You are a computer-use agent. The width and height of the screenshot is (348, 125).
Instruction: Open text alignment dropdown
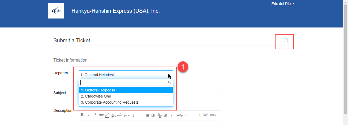pos(127,115)
